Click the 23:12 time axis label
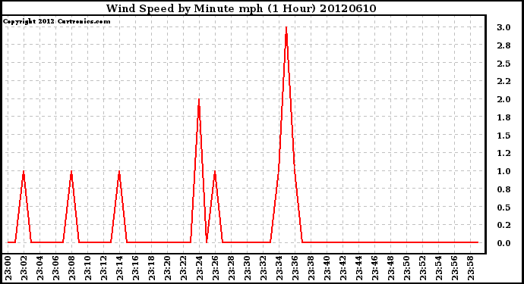524x284 pixels. coord(103,268)
